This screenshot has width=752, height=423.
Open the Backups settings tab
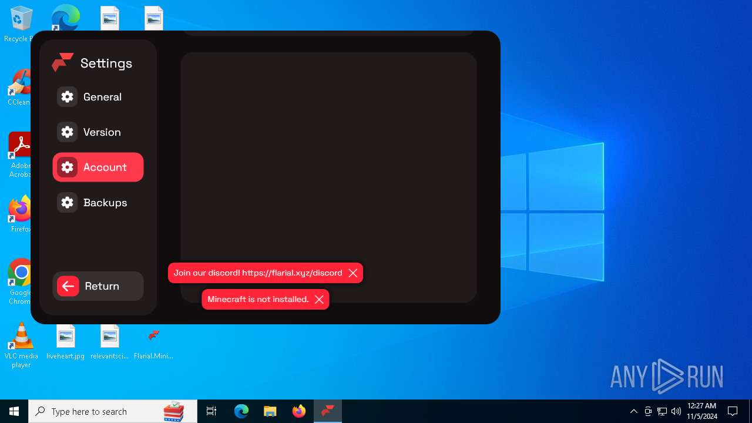(x=98, y=203)
